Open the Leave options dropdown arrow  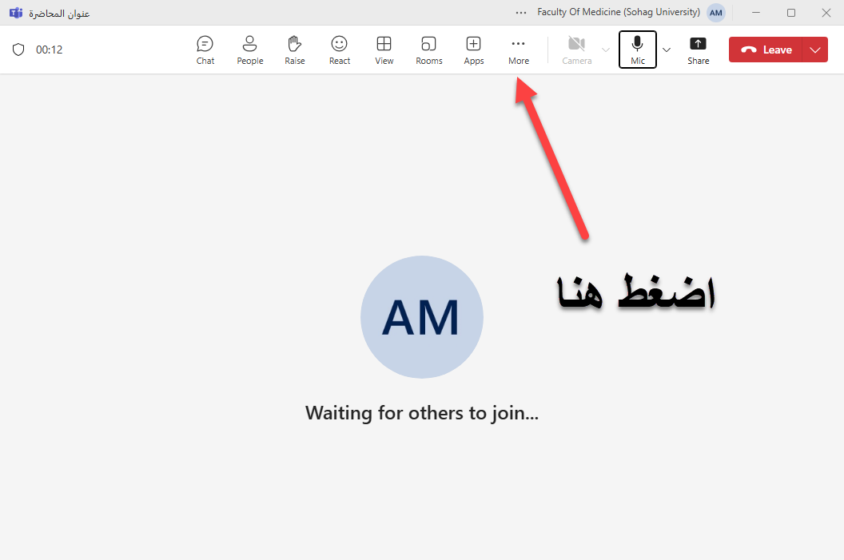pos(814,50)
